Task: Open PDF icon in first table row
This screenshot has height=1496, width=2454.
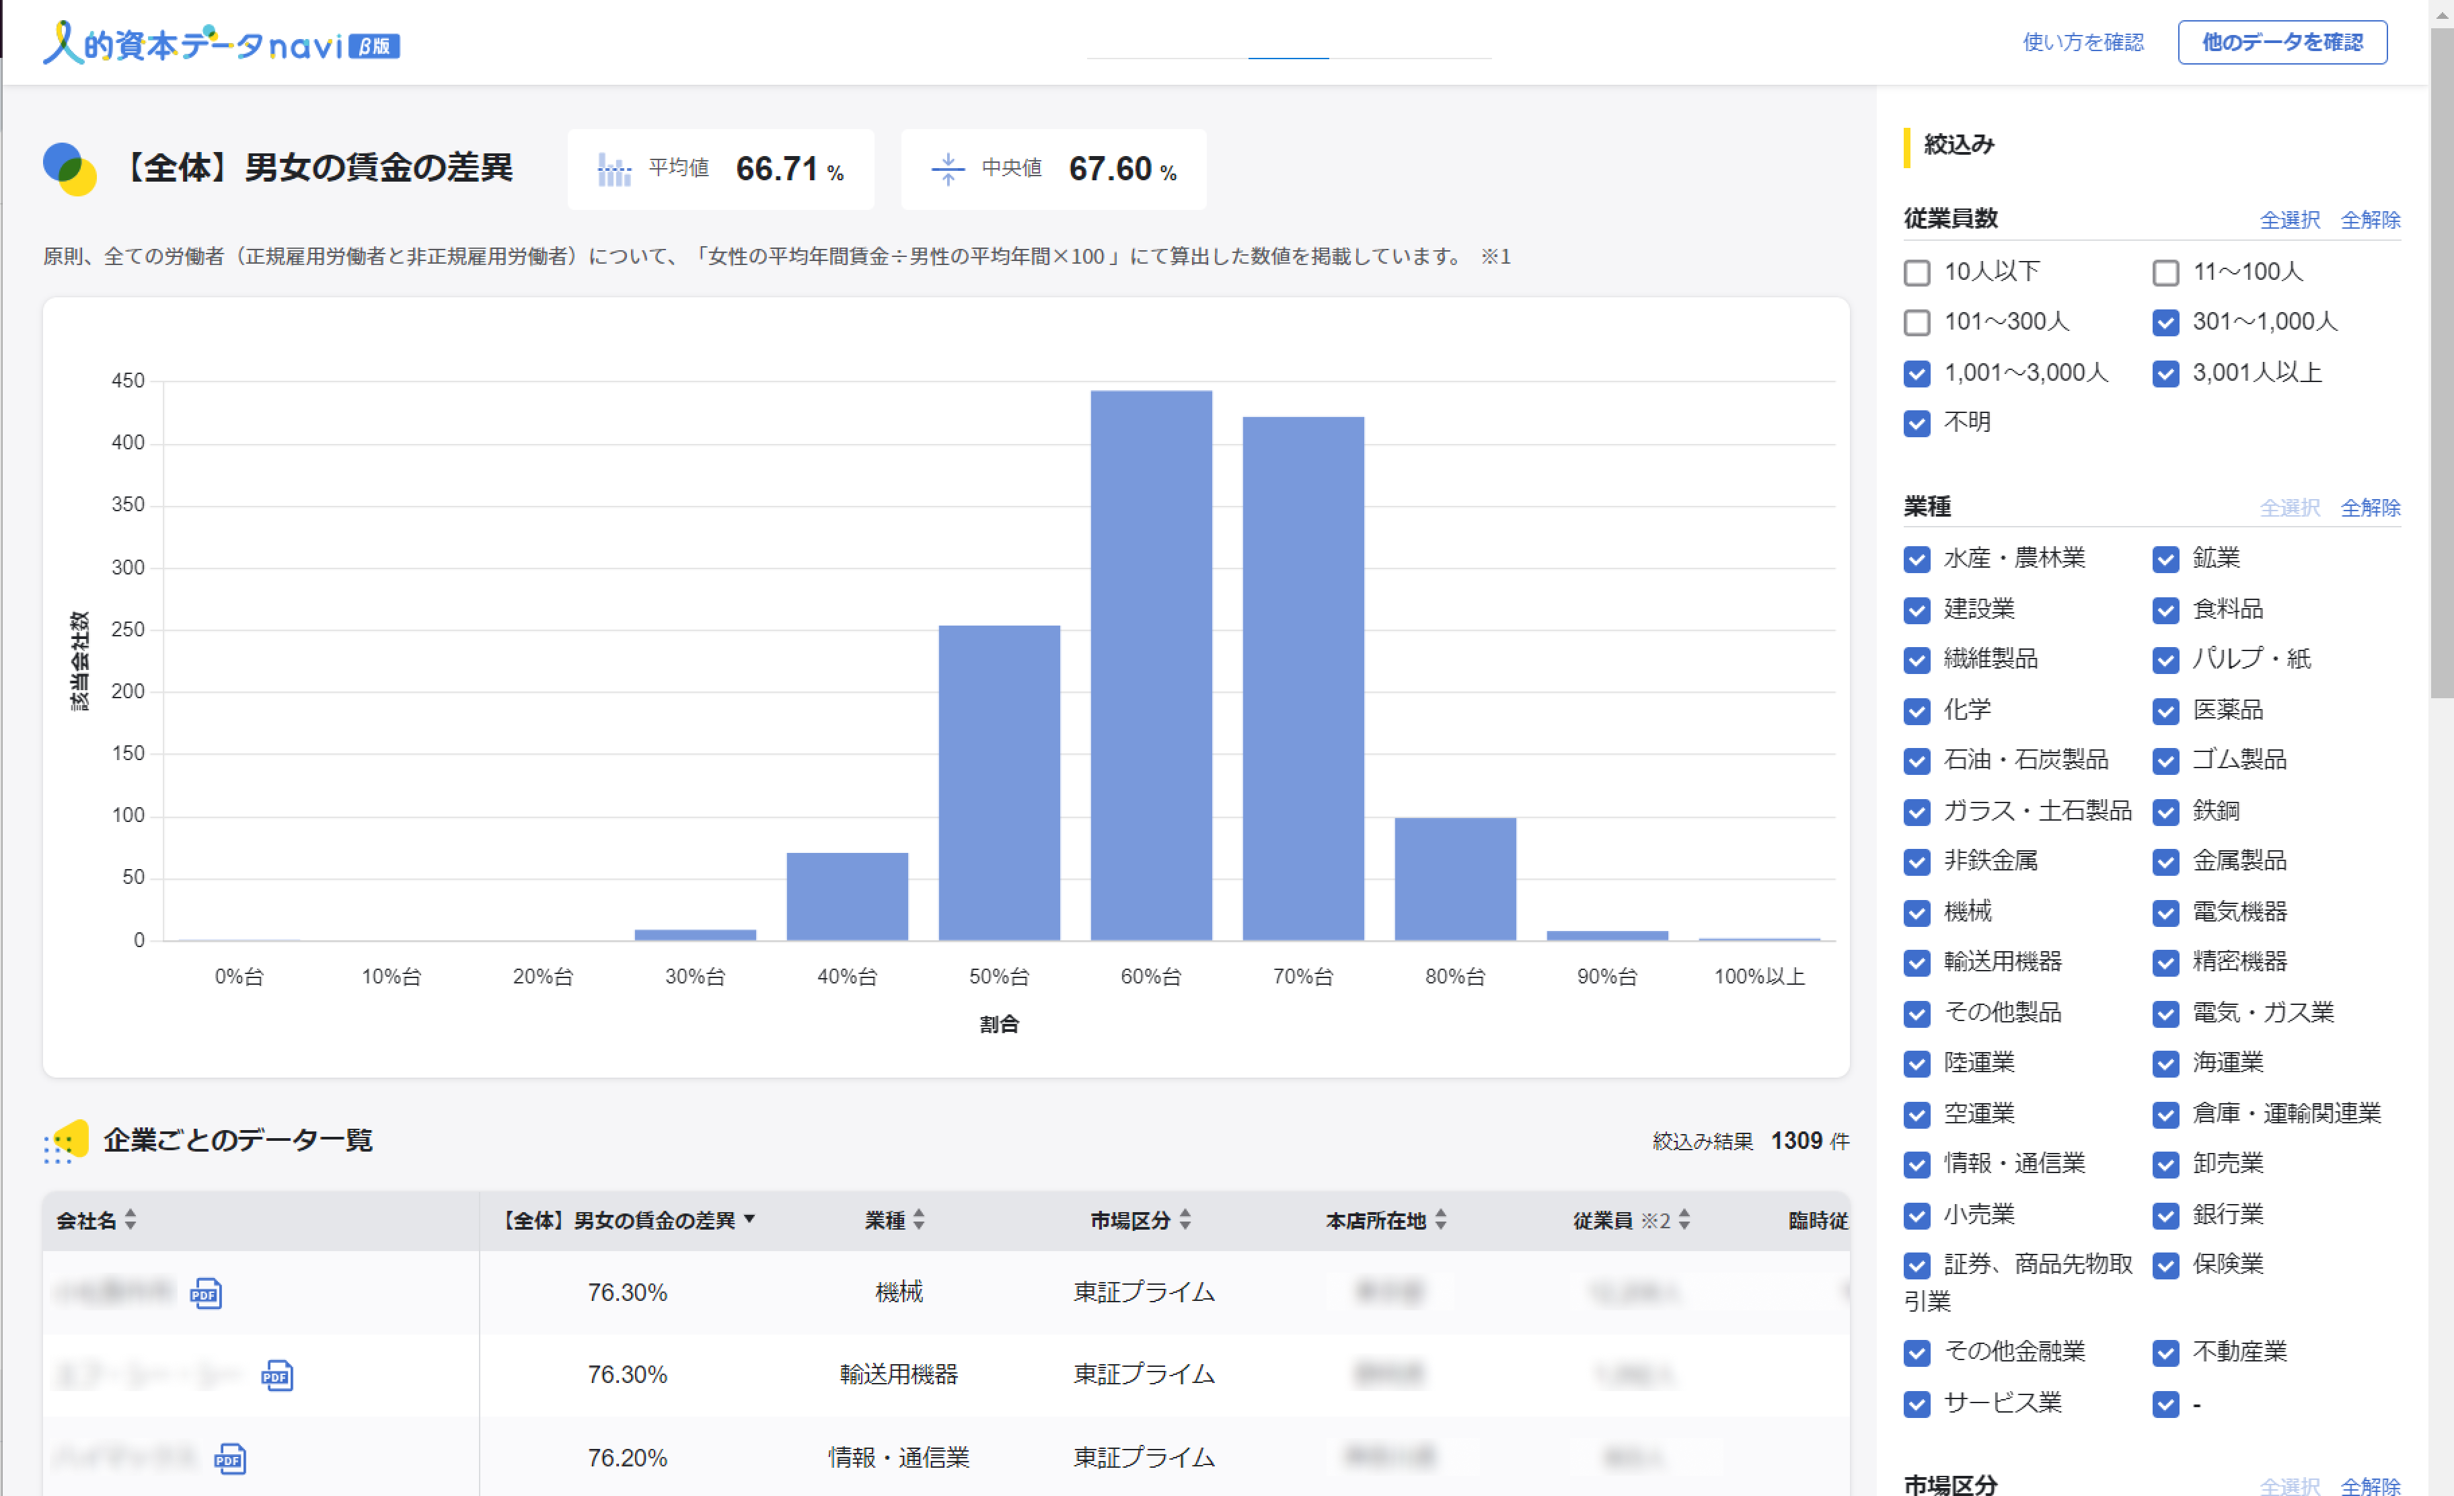Action: click(205, 1293)
